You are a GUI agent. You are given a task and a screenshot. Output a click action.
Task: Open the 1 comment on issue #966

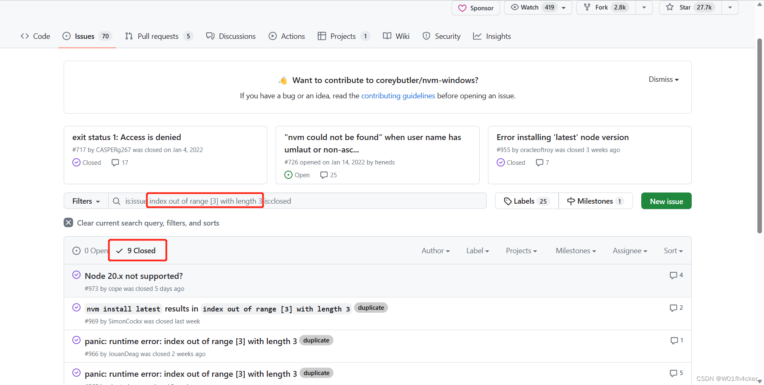click(x=676, y=340)
